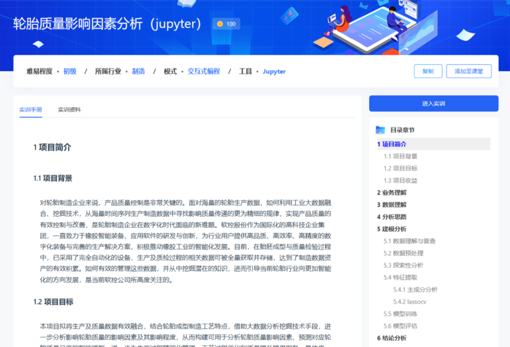Switch to the 实训手册 tab
Image resolution: width=510 pixels, height=347 pixels.
[x=31, y=110]
